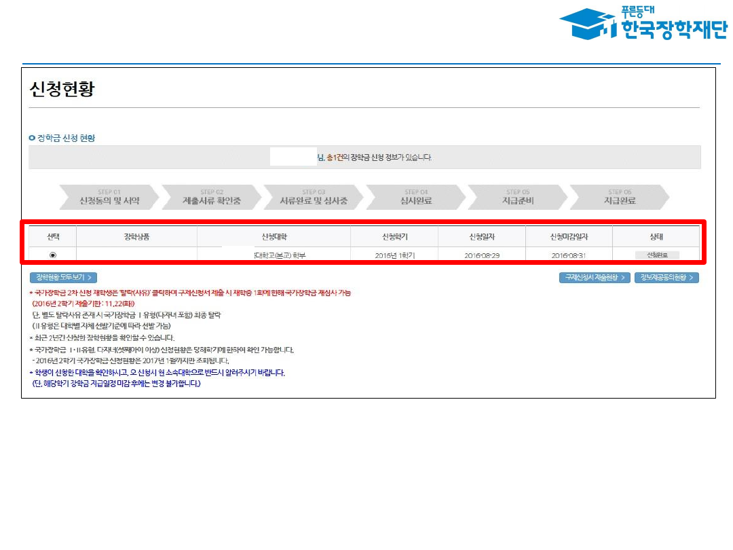Open 구제신청서 제출현황

(x=594, y=278)
